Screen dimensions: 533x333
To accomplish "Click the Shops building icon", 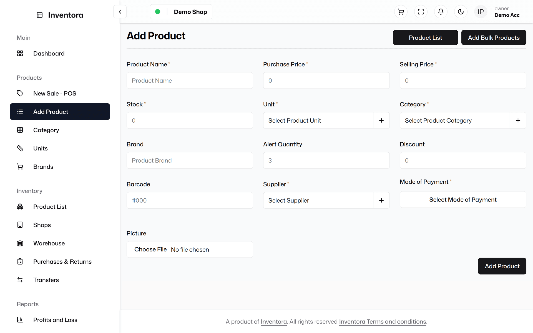I will [20, 225].
